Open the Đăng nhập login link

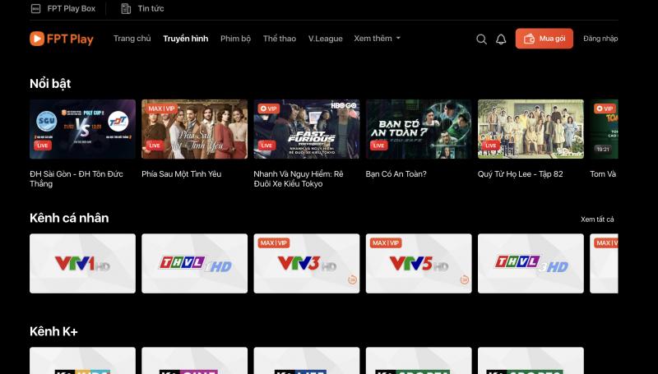coord(600,39)
